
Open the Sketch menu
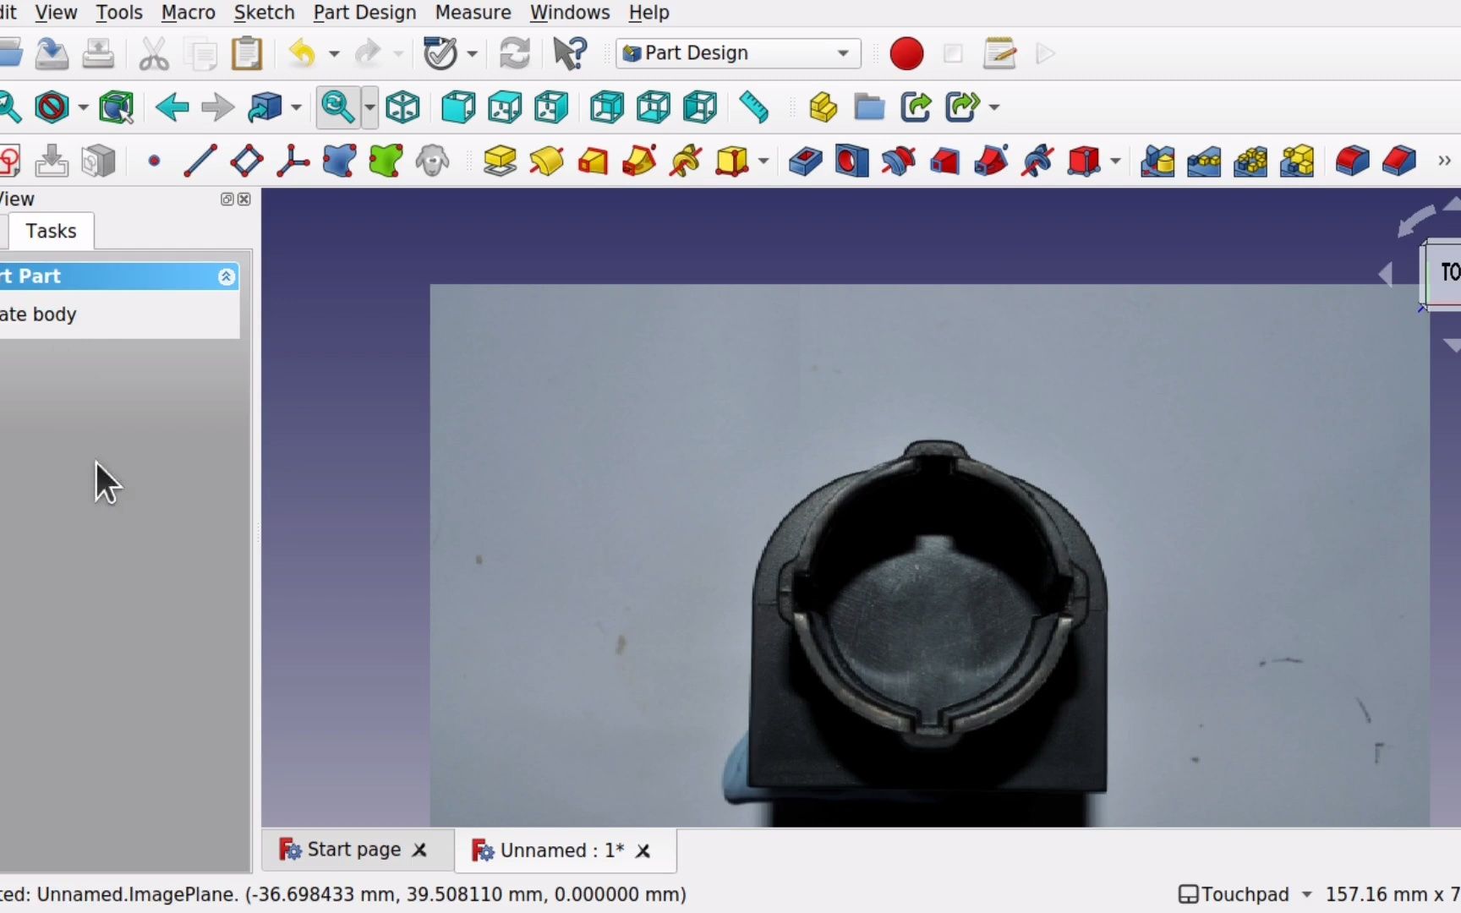click(x=264, y=13)
